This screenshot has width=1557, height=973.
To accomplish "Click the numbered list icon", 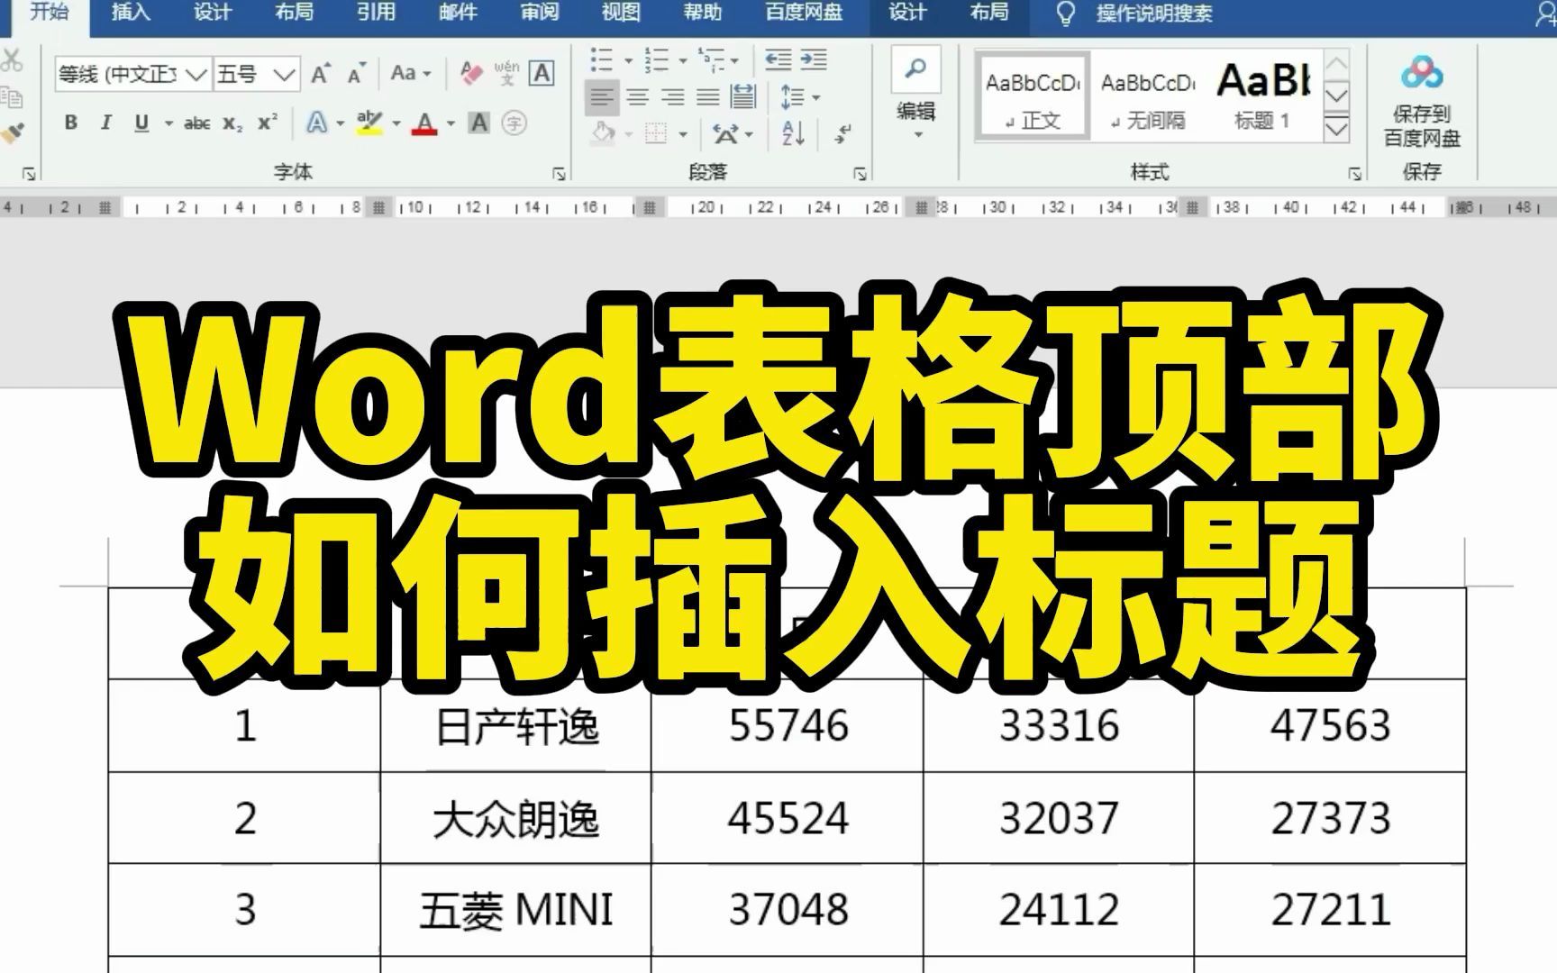I will click(656, 60).
